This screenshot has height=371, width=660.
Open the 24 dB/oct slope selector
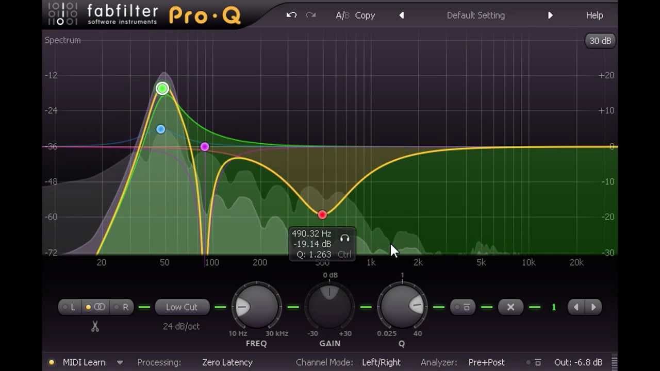tap(181, 326)
